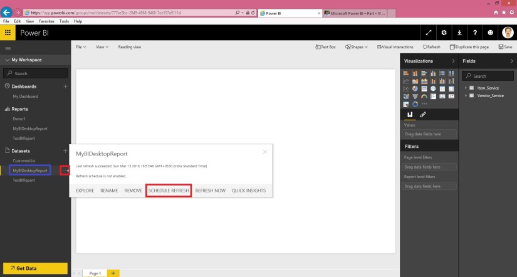This screenshot has width=517, height=277.
Task: Select the Stacked area chart visualization
Action: coord(424,81)
